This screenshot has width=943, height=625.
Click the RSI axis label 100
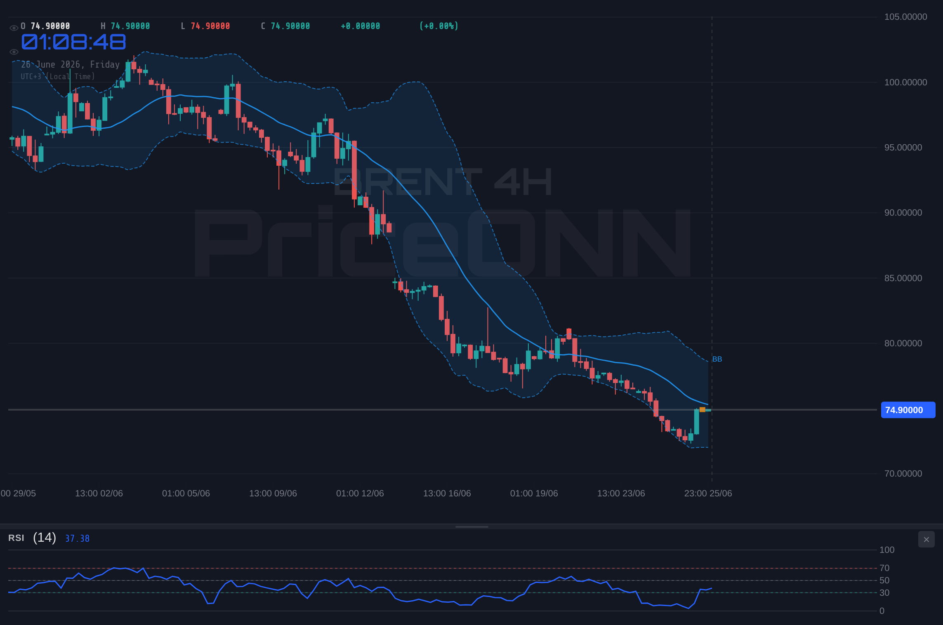(x=887, y=550)
